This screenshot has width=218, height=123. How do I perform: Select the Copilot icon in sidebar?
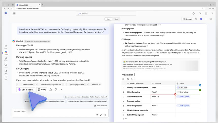[6, 53]
